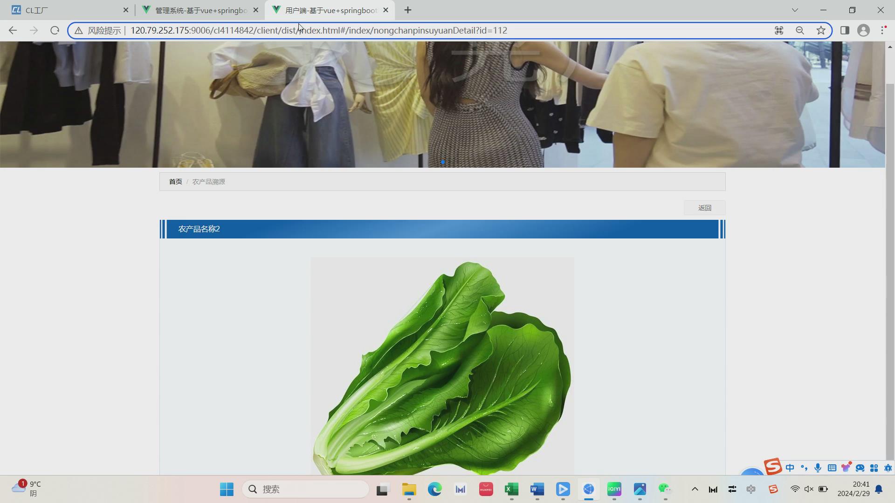Click the risk warning security indicator
The height and width of the screenshot is (503, 895).
click(98, 30)
